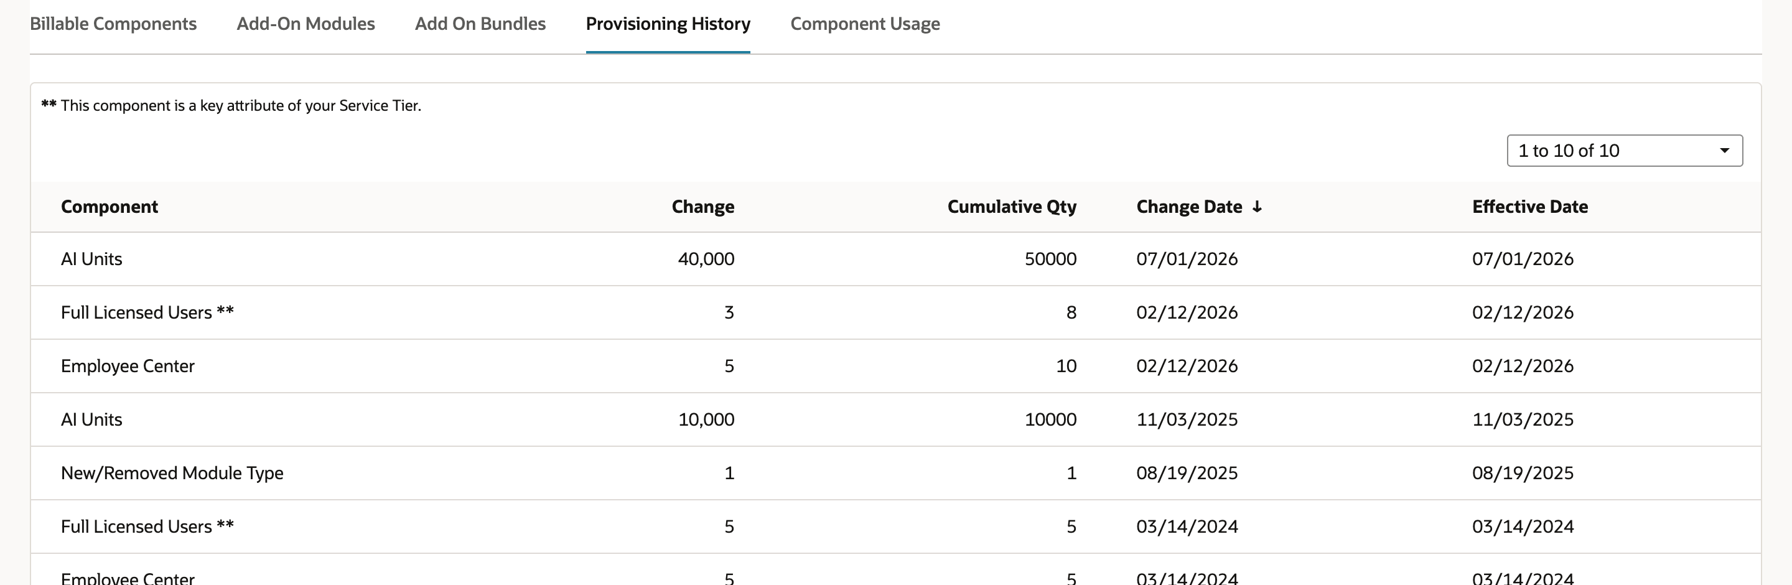Click the change value "3" for Full Licensed Users
Viewport: 1792px width, 585px height.
[729, 312]
